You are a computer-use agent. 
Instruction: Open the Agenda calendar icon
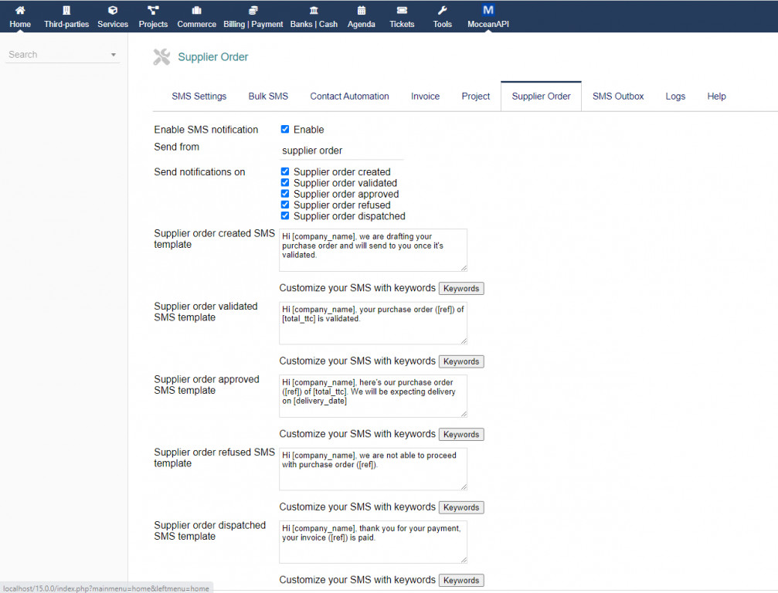click(x=362, y=11)
